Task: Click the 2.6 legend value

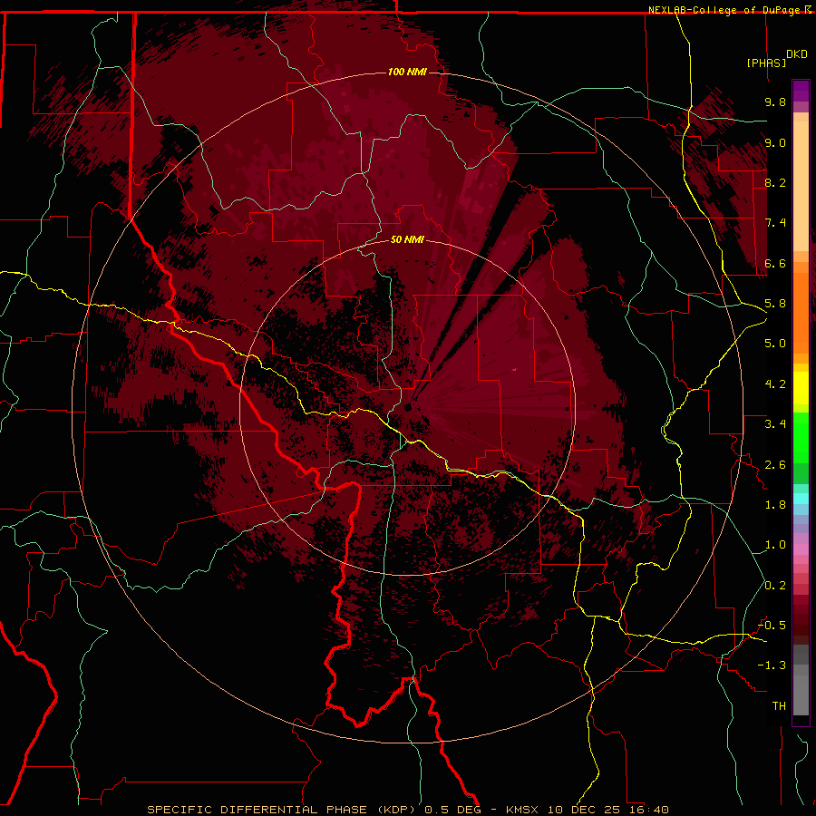Action: (x=775, y=465)
